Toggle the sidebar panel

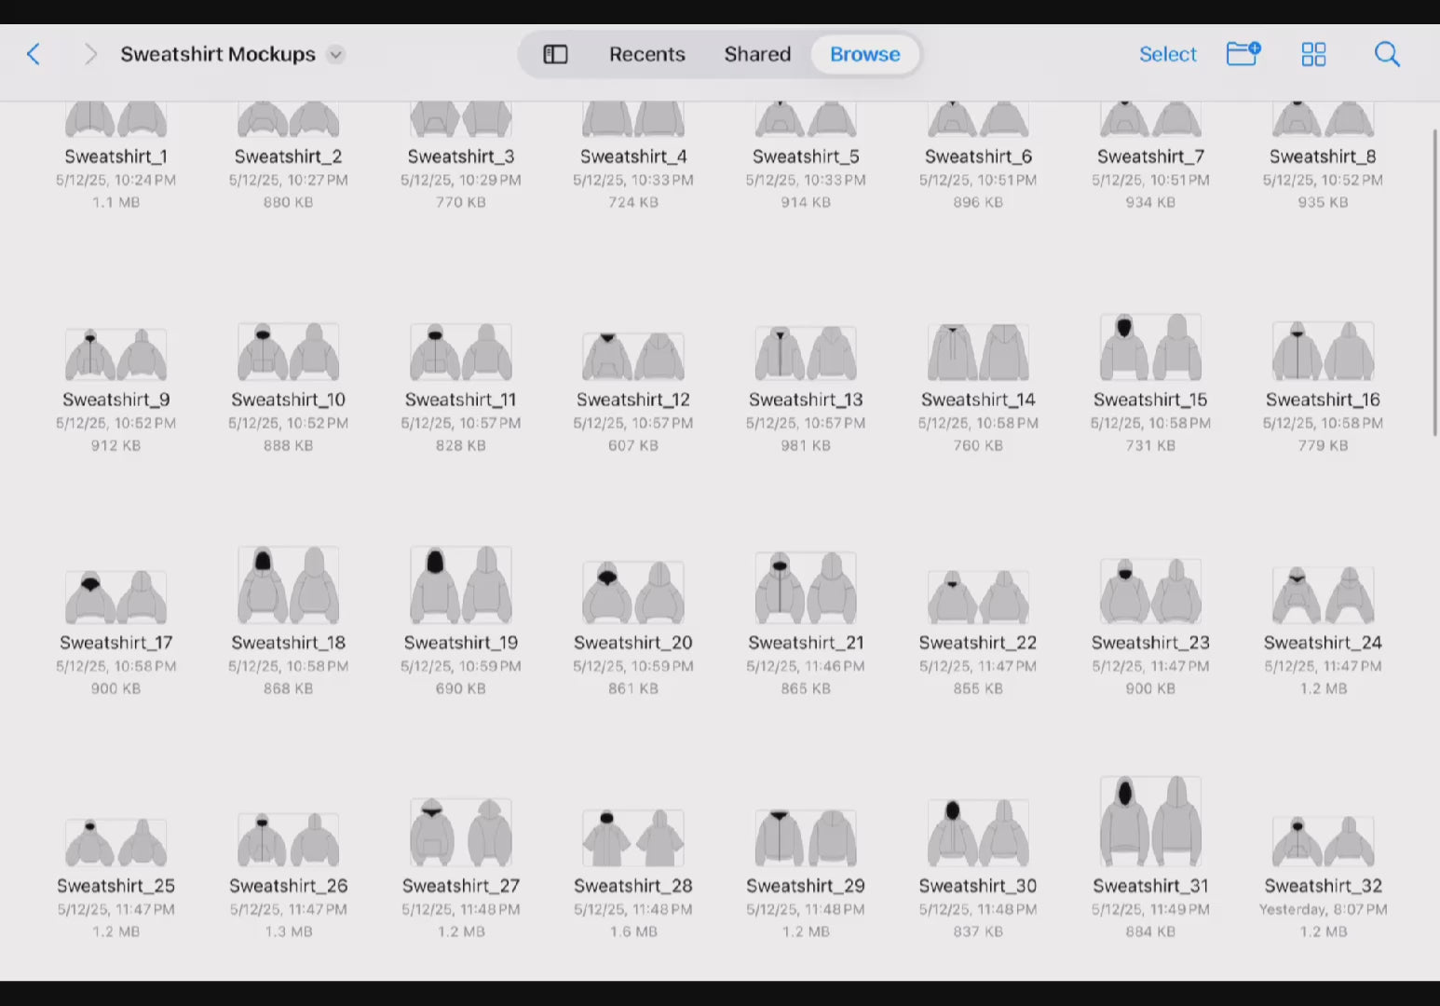[x=555, y=54]
